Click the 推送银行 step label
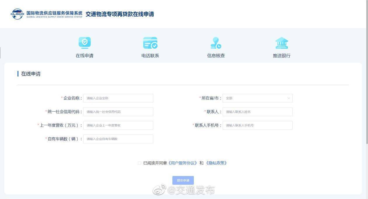The image size is (368, 199). [281, 56]
